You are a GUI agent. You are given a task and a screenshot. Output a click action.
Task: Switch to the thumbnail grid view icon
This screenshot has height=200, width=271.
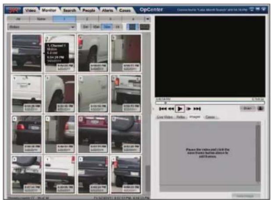click(x=132, y=27)
